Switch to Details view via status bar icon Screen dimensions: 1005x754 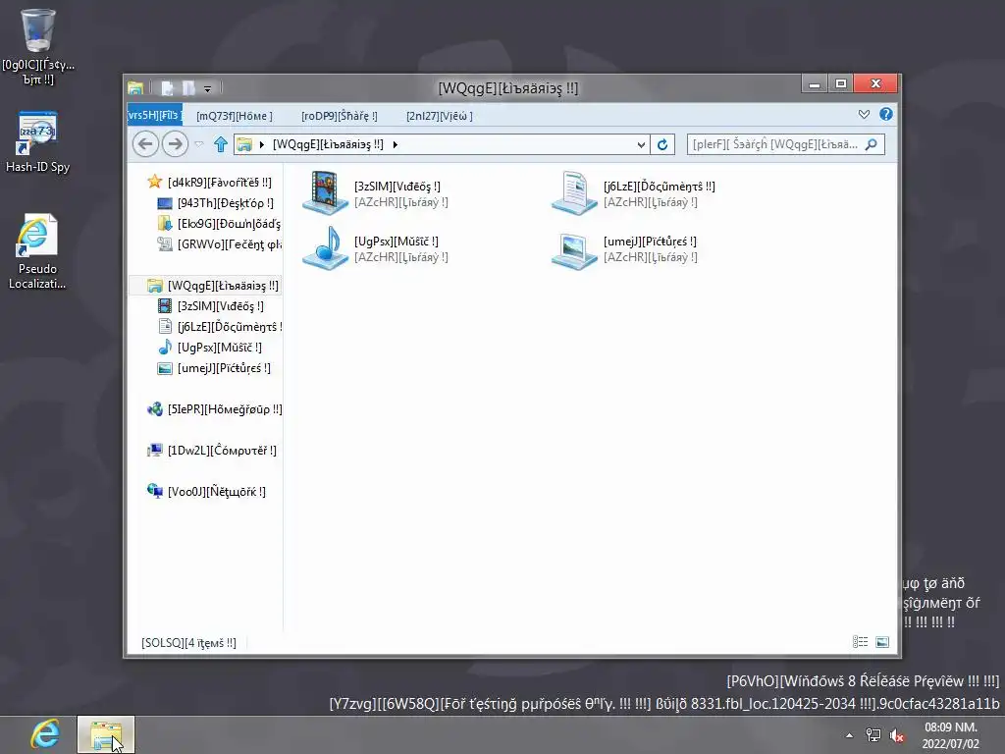[x=860, y=642]
